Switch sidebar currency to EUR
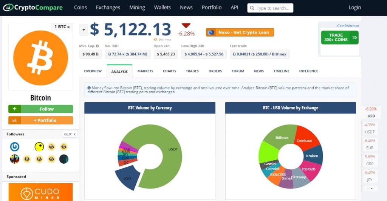 click(369, 144)
